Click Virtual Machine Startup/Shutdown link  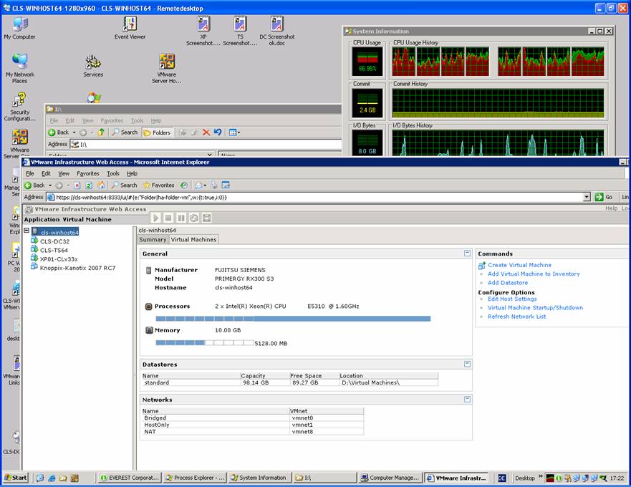tap(535, 307)
